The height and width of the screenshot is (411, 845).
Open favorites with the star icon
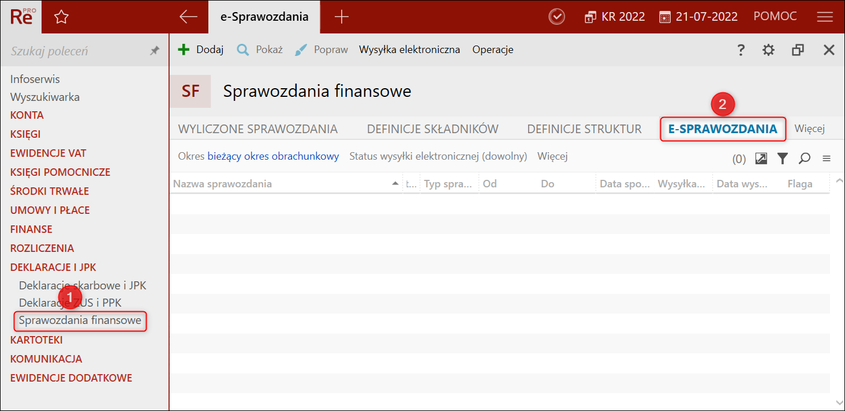[61, 17]
